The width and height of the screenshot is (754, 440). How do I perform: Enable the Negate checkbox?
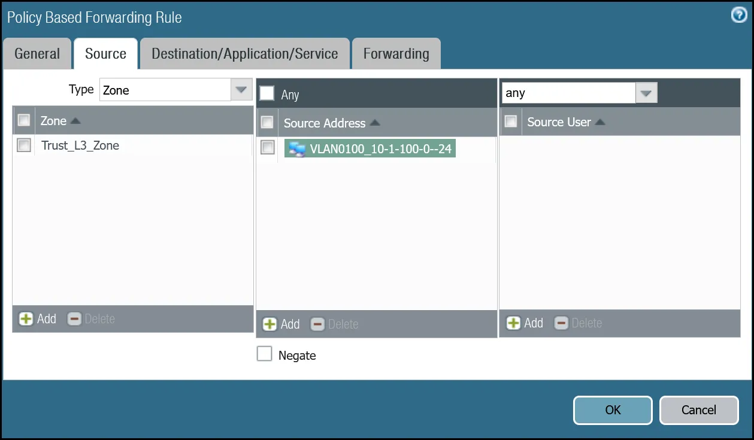click(x=264, y=353)
